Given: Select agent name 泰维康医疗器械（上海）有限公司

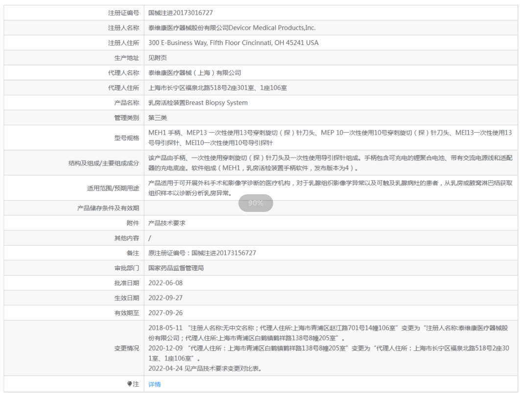Looking at the screenshot, I should 195,73.
